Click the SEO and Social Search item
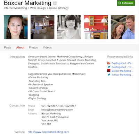This screenshot has height=135, width=139. pyautogui.click(x=41, y=91)
